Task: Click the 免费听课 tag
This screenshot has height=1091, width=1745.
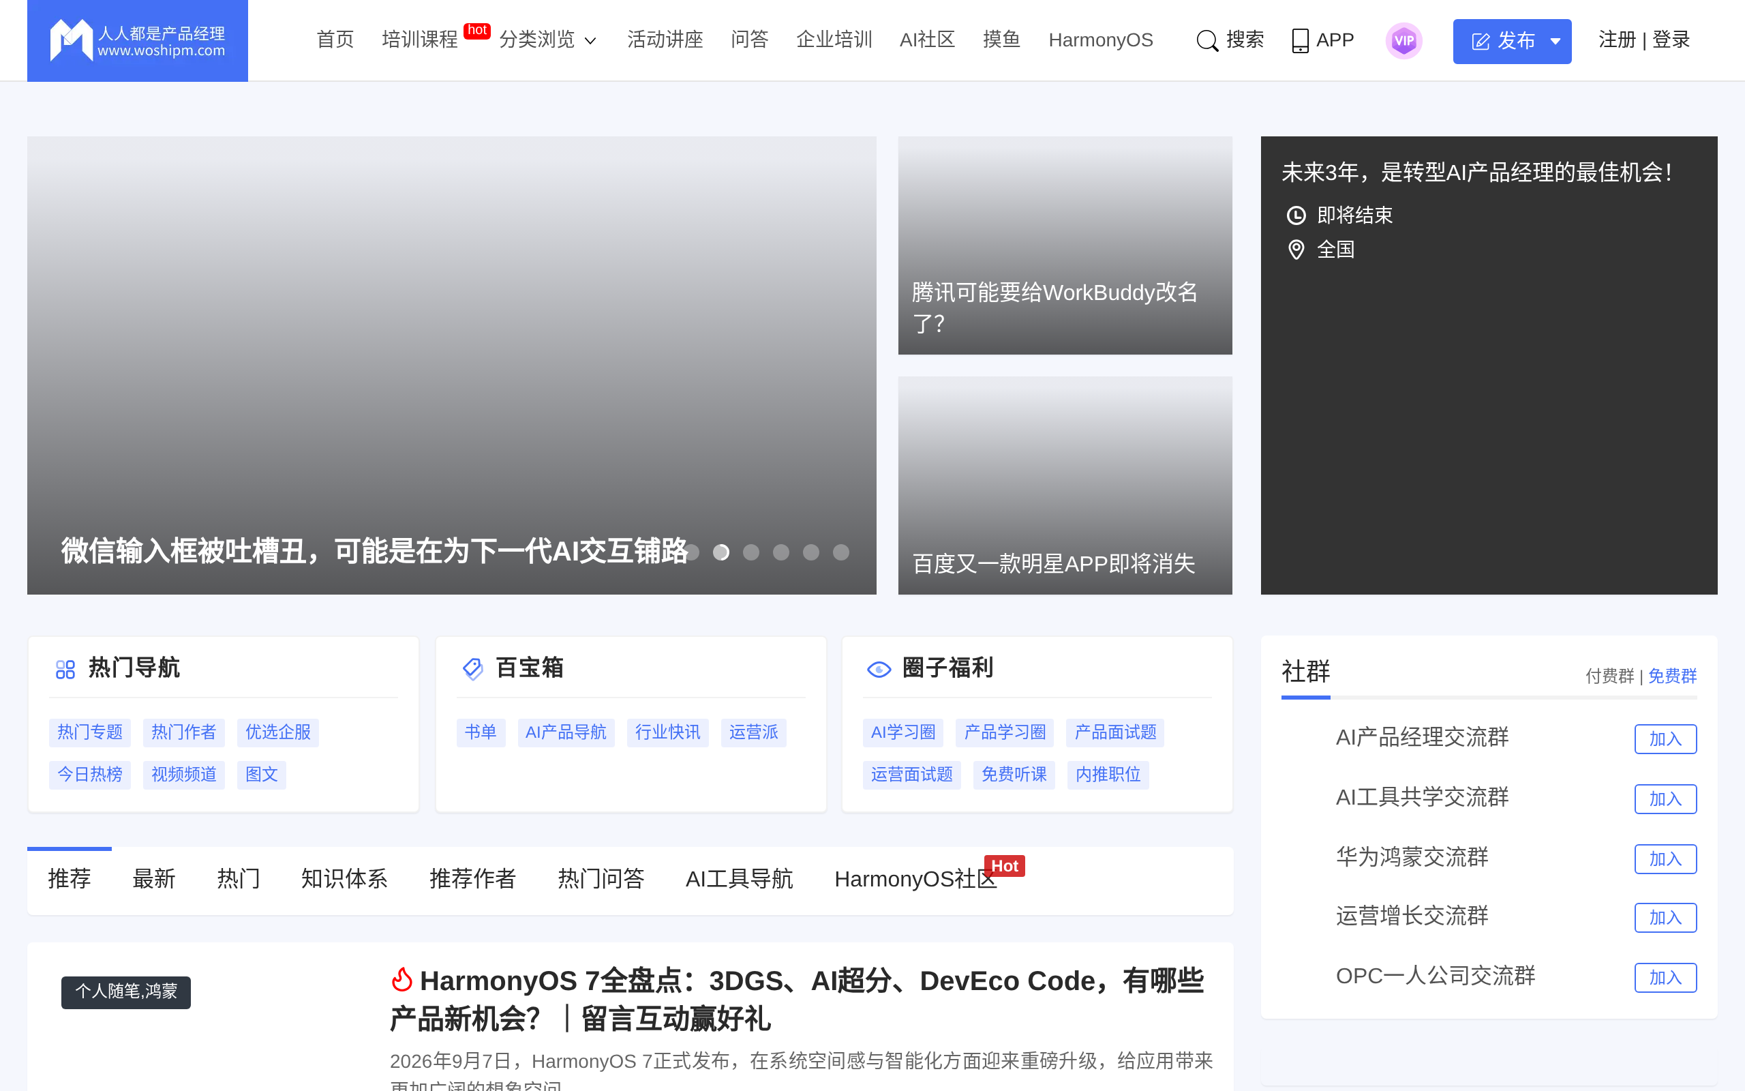Action: click(1014, 775)
